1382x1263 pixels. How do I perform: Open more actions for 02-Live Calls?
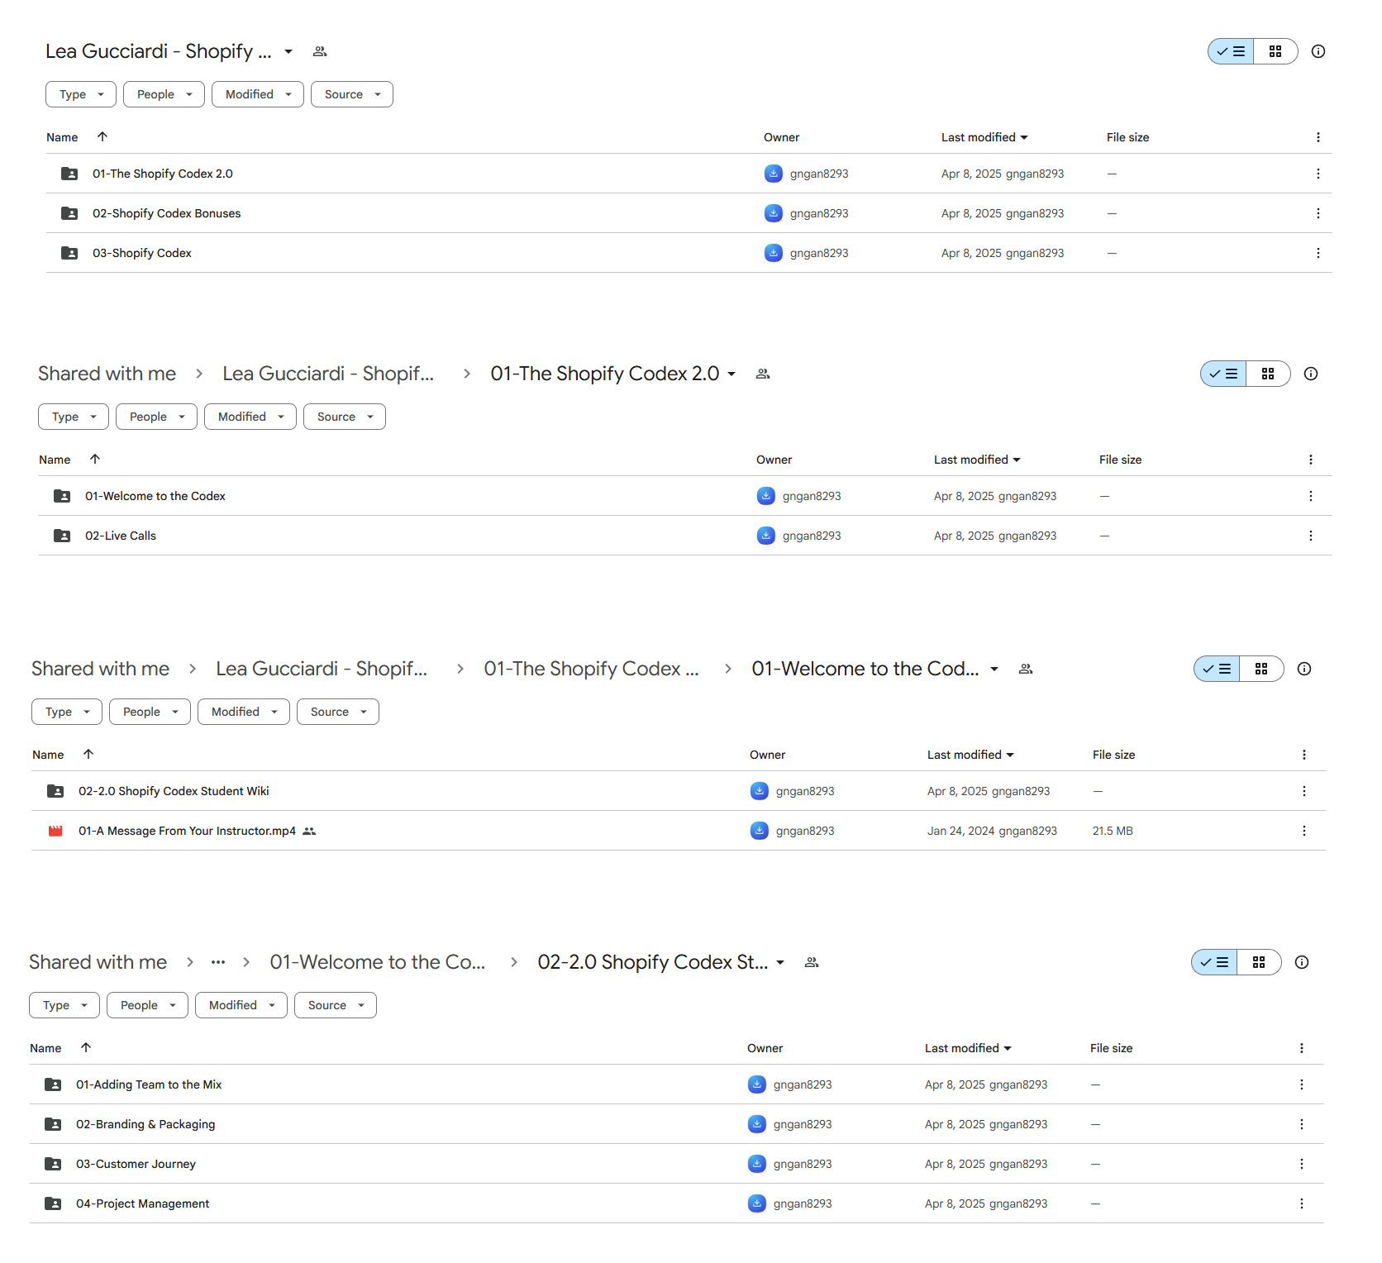[x=1310, y=536]
